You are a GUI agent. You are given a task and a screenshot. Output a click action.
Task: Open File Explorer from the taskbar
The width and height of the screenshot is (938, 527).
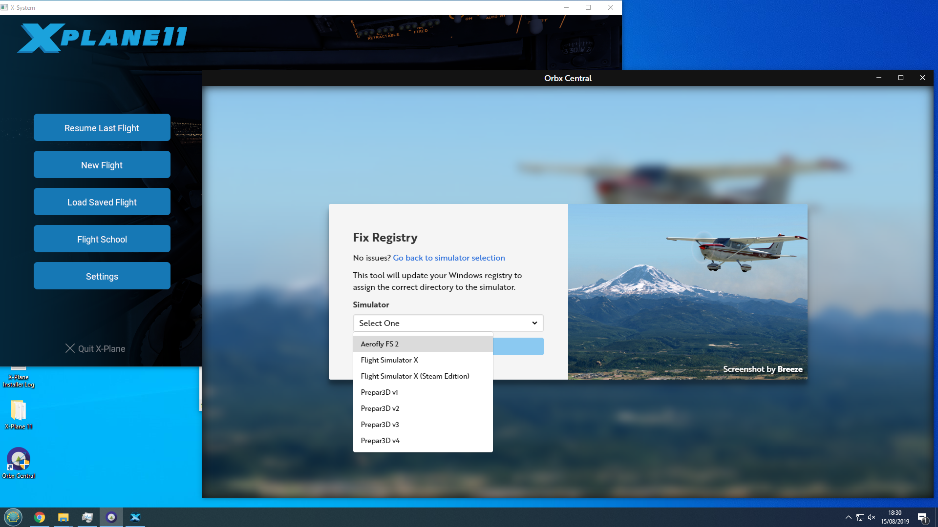[64, 517]
